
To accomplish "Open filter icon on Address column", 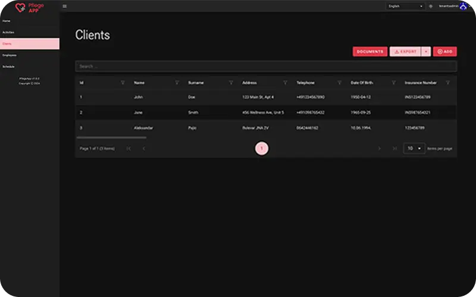I will 285,83.
